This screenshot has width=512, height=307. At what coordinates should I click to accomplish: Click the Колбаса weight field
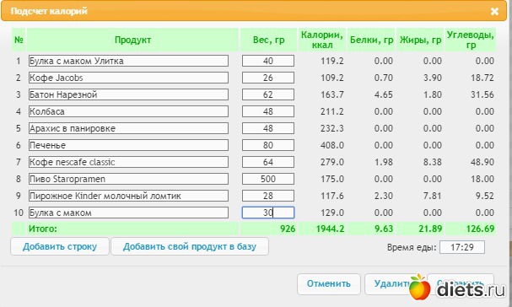[268, 111]
